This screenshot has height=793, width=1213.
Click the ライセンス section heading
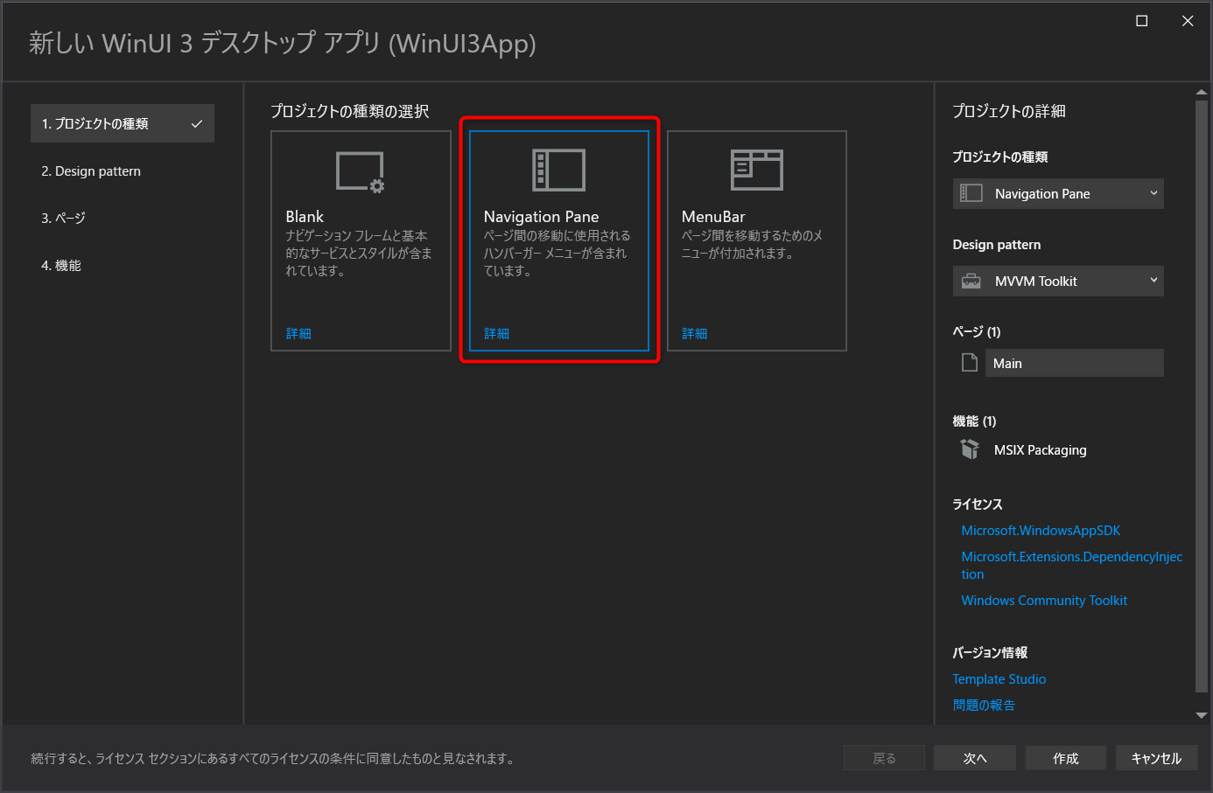pyautogui.click(x=978, y=504)
